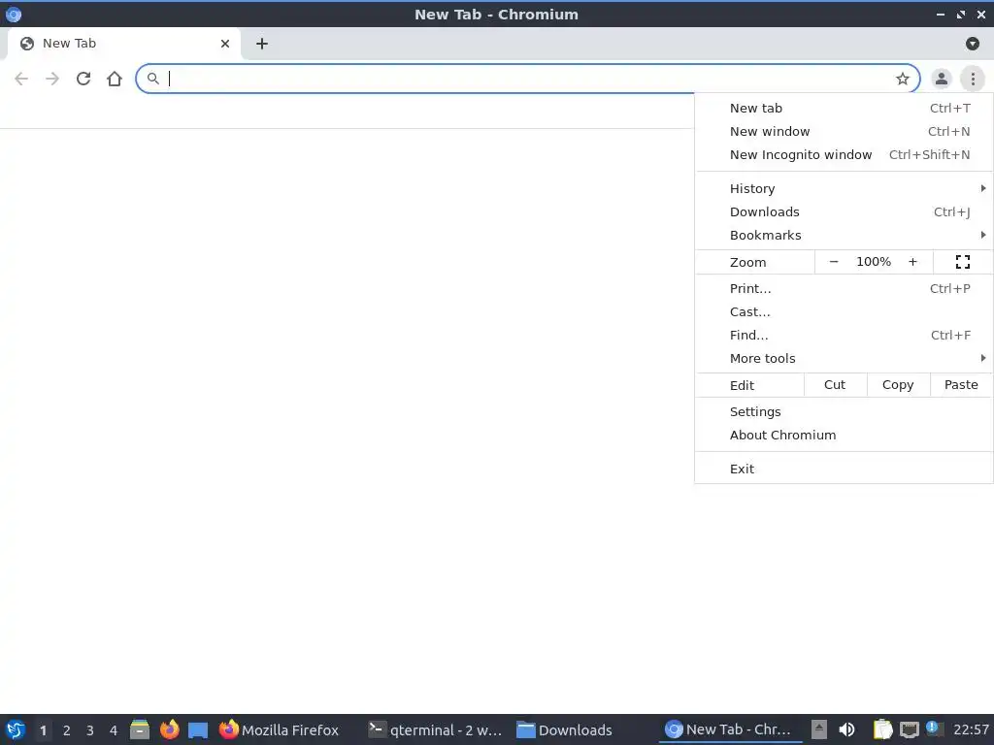
Task: Click the 22:57 taskbar clock
Action: [971, 729]
